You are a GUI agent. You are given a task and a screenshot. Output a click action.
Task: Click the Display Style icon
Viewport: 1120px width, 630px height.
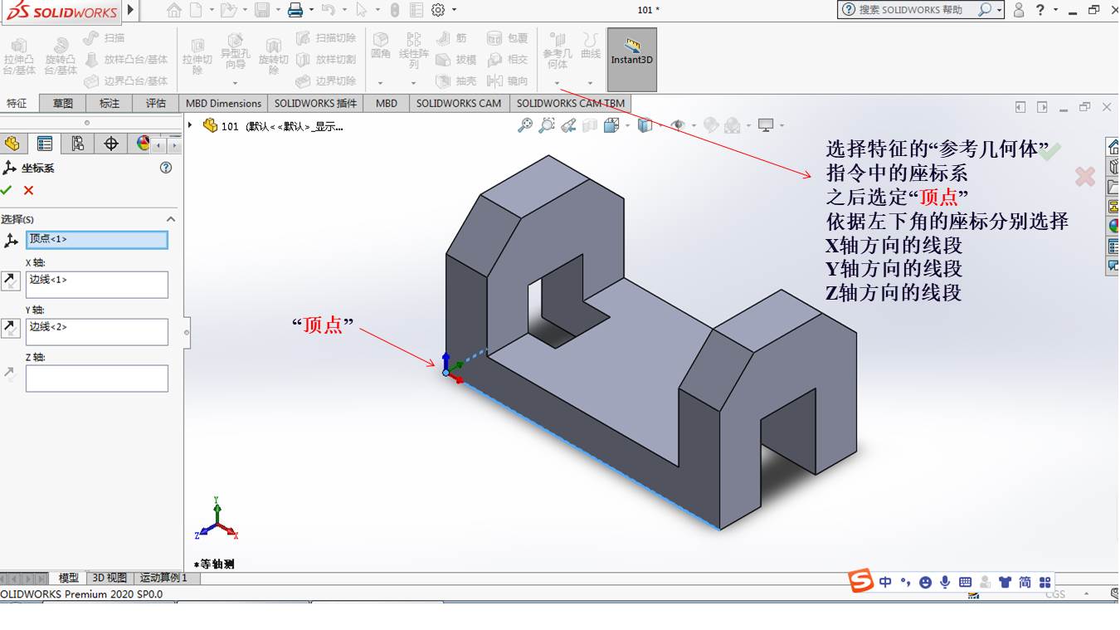pyautogui.click(x=645, y=125)
